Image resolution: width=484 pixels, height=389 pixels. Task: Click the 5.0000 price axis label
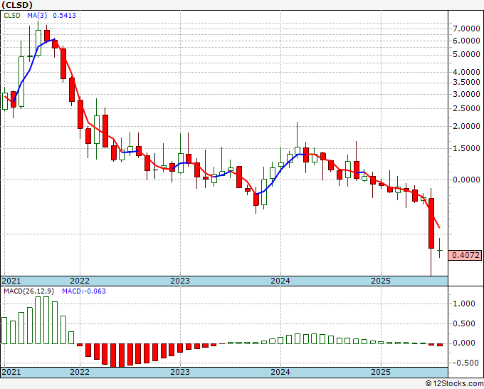466,55
